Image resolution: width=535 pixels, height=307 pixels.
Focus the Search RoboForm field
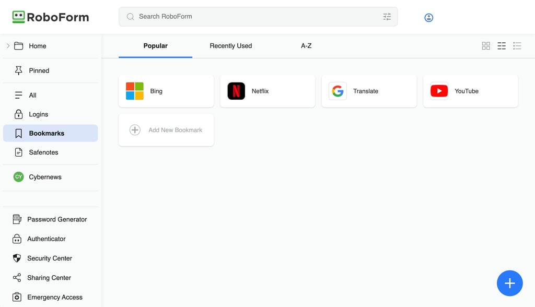tap(258, 17)
